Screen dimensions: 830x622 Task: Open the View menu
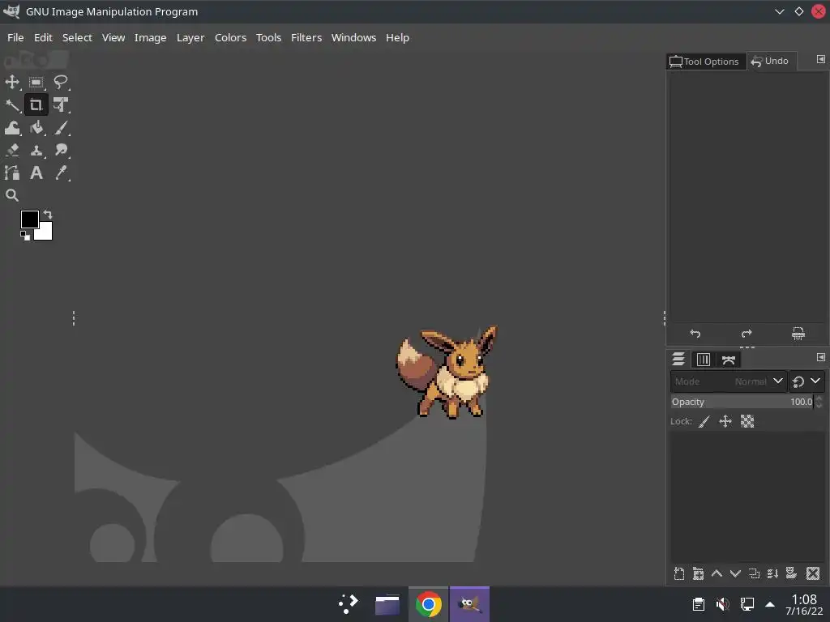click(113, 37)
